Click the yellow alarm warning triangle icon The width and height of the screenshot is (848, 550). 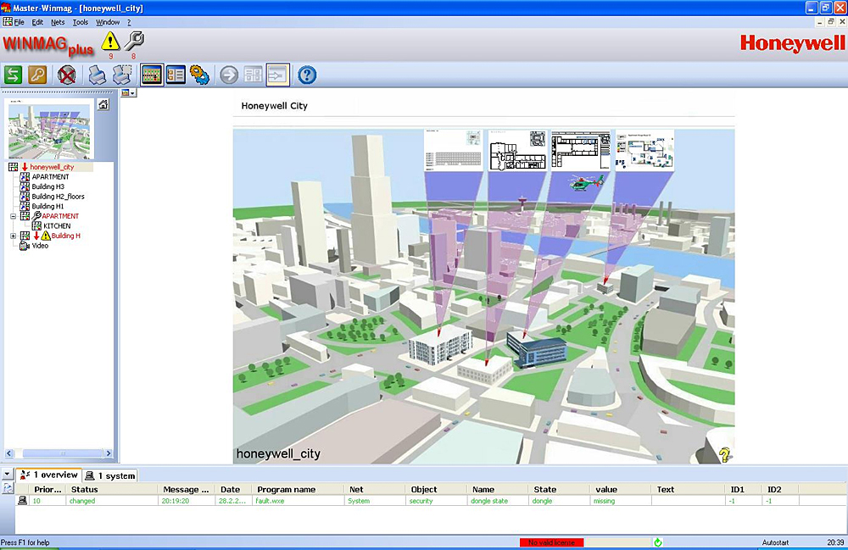pos(110,41)
